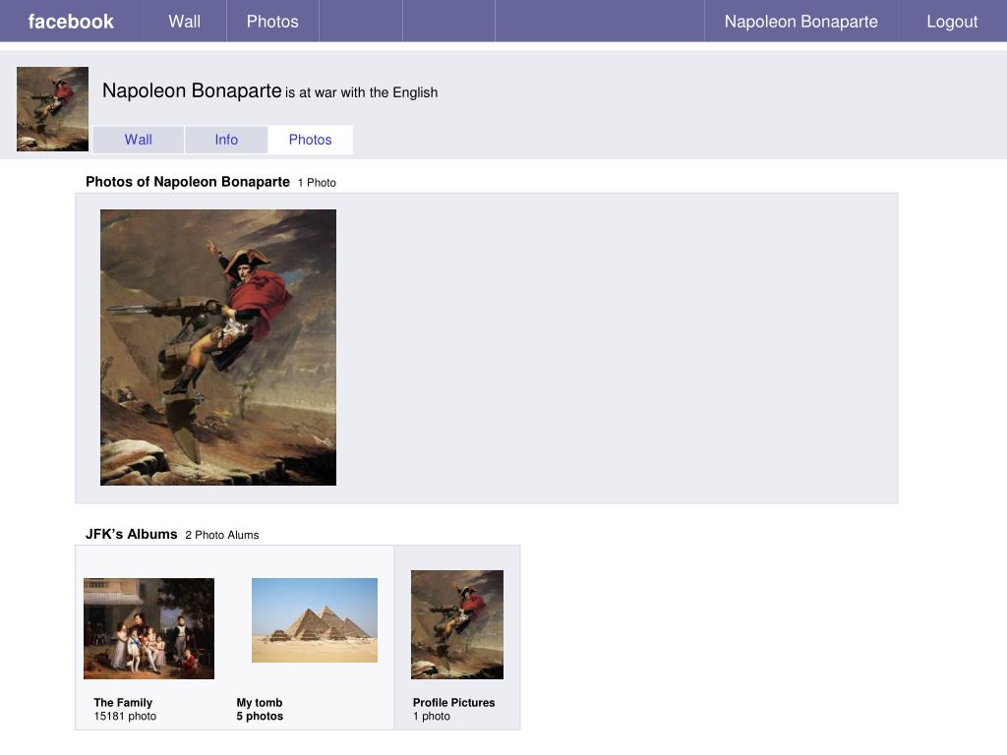Click the '15181 photo' count text

coord(125,716)
